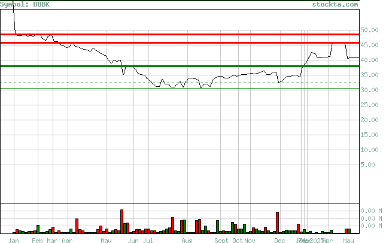Click the tall red volume bar at Dec

278,223
